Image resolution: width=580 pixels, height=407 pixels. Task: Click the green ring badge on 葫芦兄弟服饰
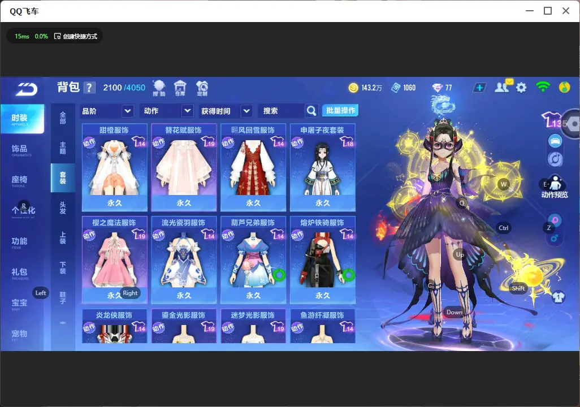click(279, 275)
